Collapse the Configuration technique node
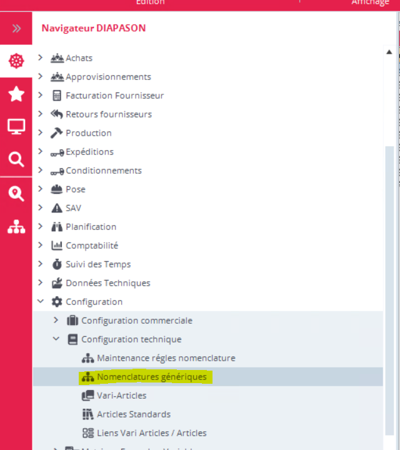 [x=56, y=339]
